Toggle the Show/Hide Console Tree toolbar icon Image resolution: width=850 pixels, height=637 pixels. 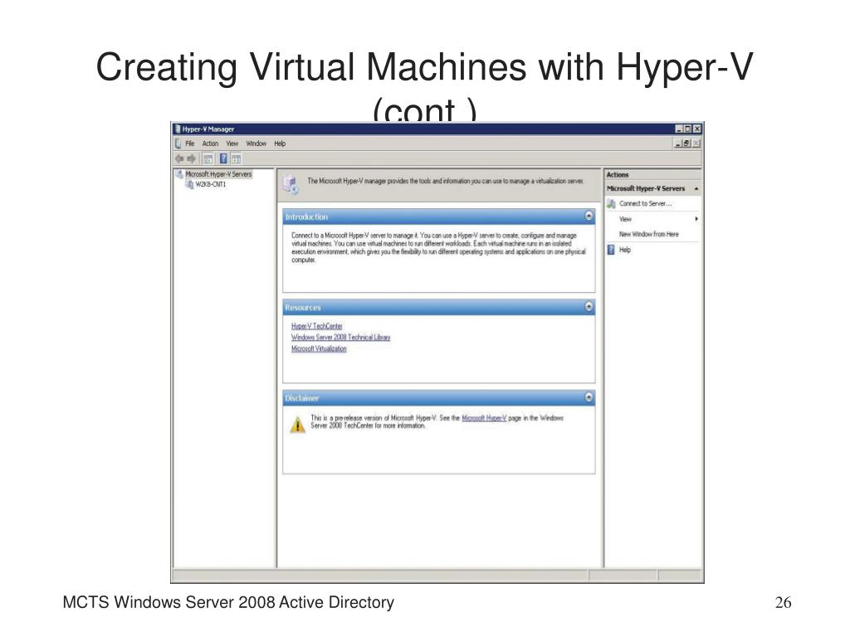click(208, 158)
